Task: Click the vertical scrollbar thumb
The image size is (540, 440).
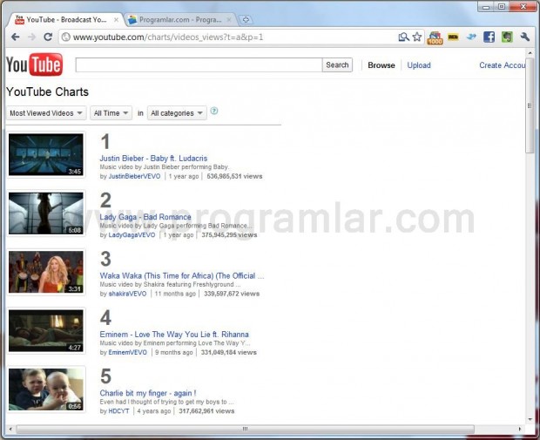Action: 530,105
